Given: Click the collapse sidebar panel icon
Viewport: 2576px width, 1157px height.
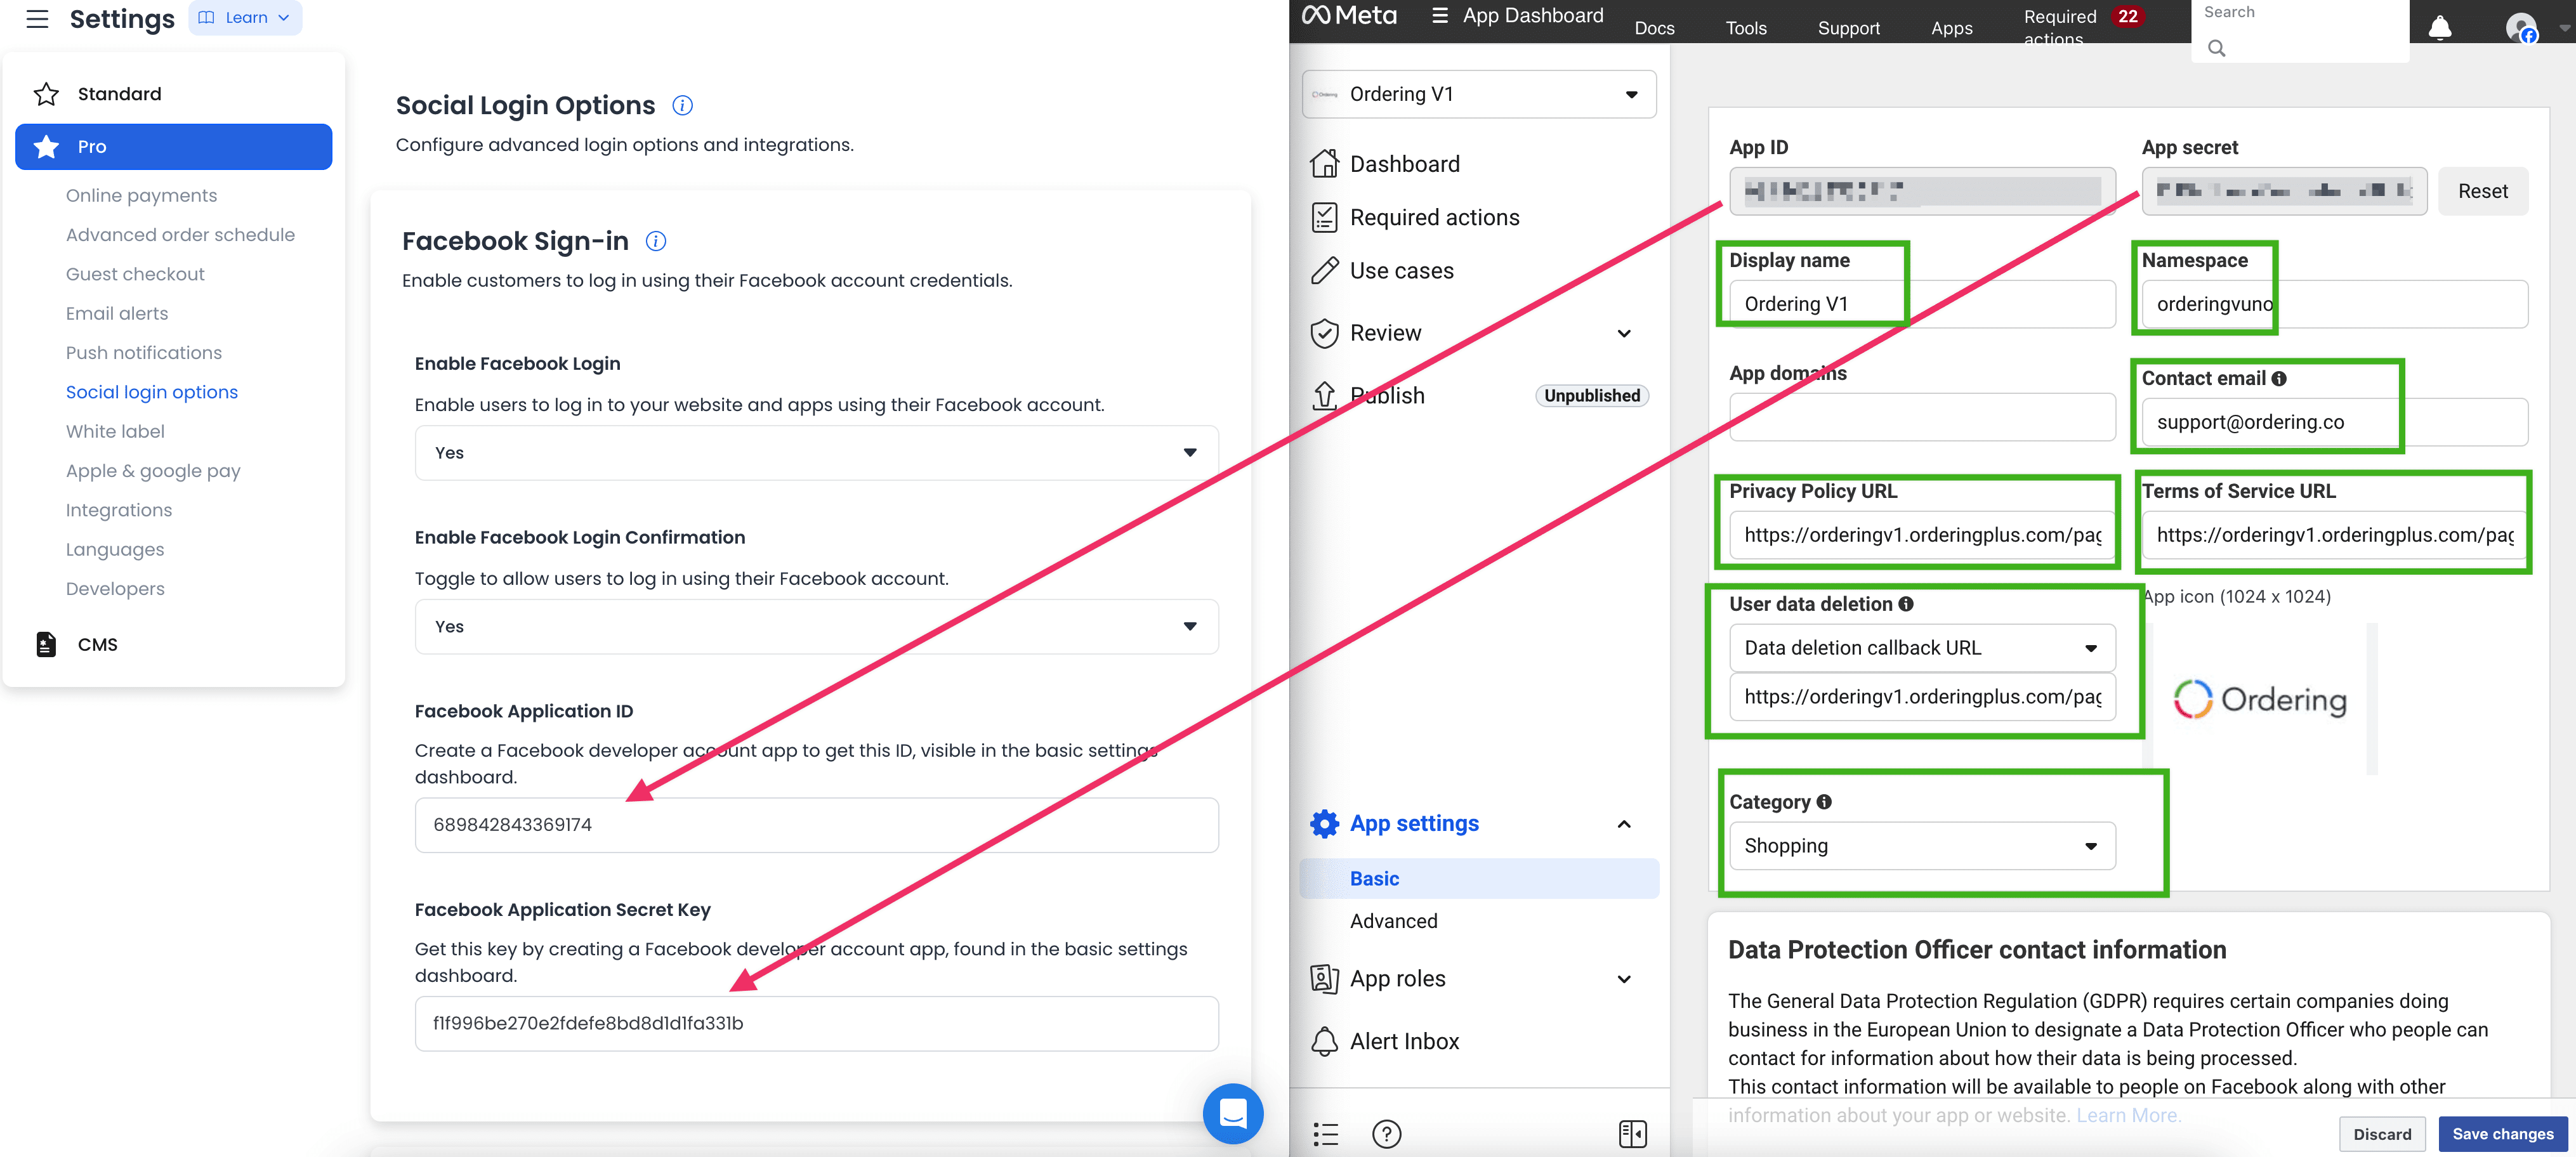Looking at the screenshot, I should tap(1632, 1134).
